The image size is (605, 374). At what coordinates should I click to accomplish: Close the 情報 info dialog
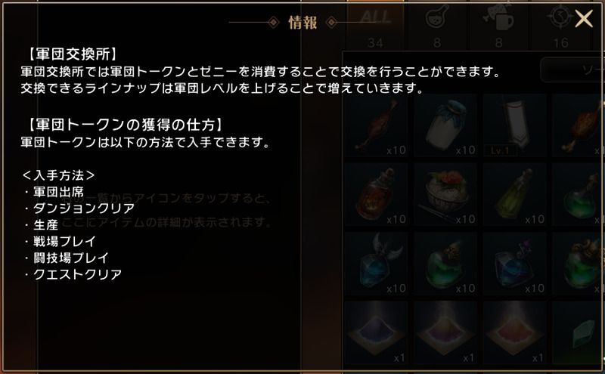coord(583,18)
